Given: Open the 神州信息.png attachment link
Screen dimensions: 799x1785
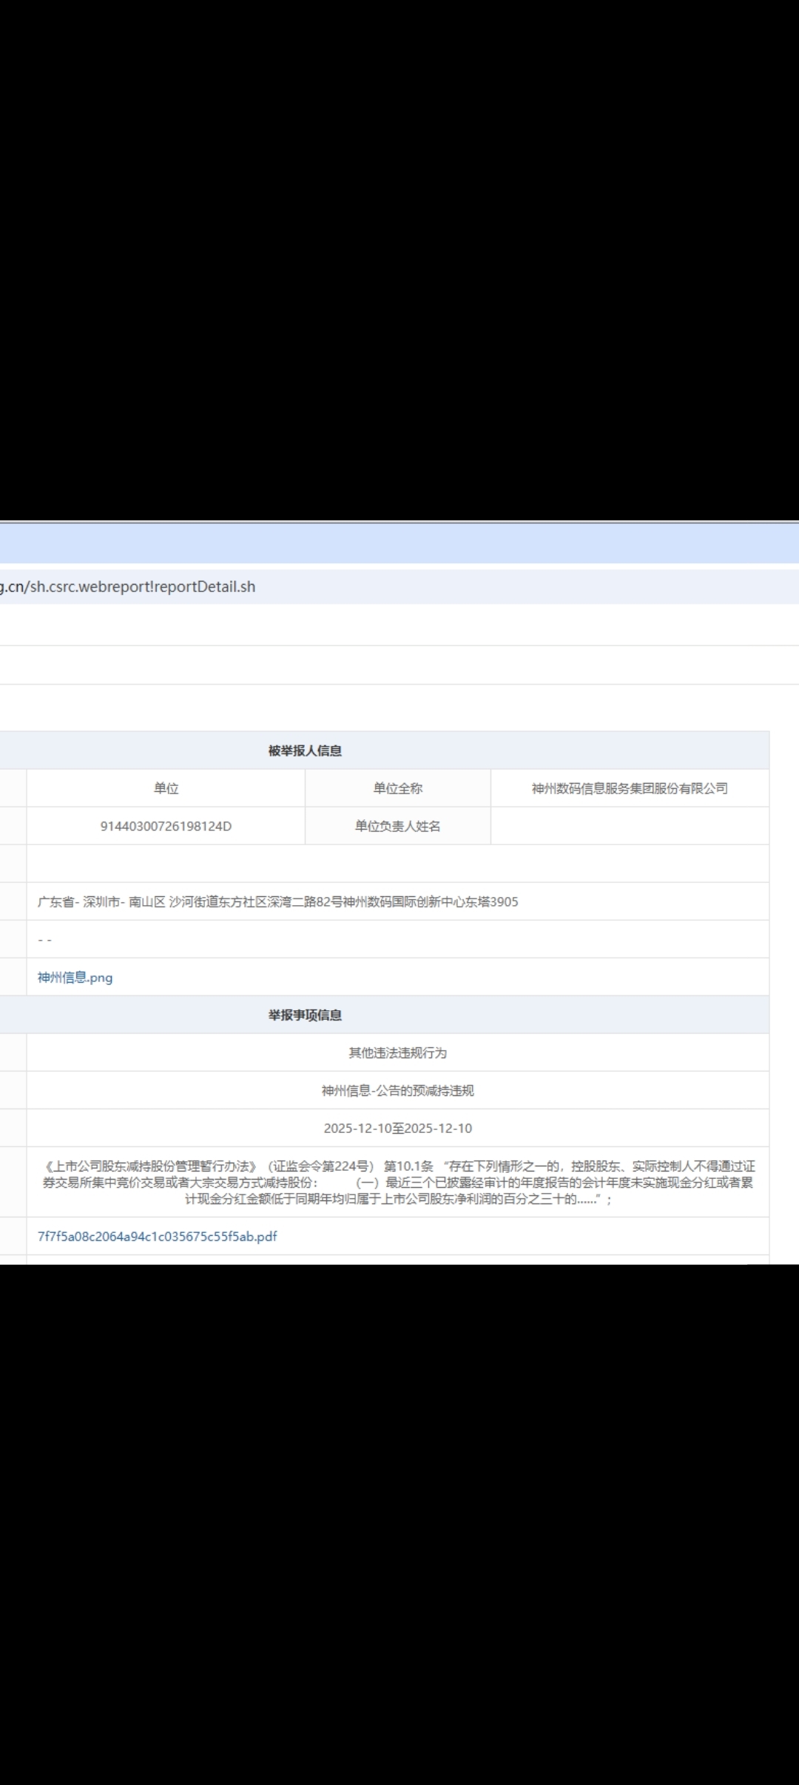Looking at the screenshot, I should tap(75, 977).
